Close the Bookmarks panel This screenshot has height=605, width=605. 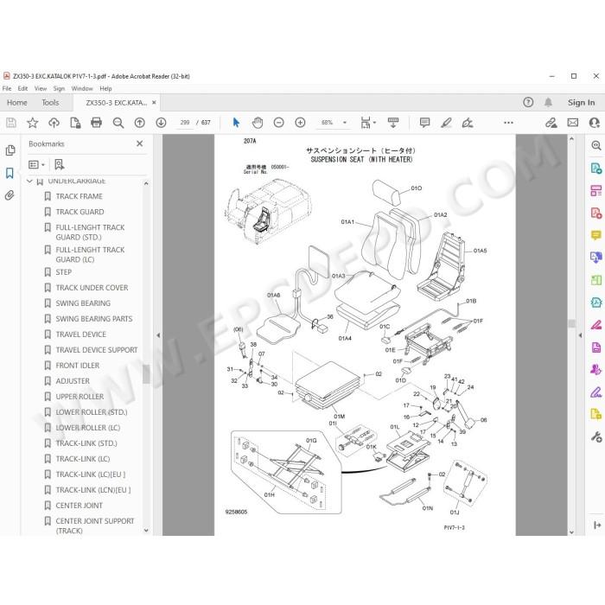(x=140, y=143)
